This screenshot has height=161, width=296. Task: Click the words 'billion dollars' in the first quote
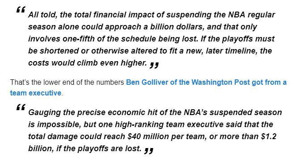pyautogui.click(x=177, y=27)
